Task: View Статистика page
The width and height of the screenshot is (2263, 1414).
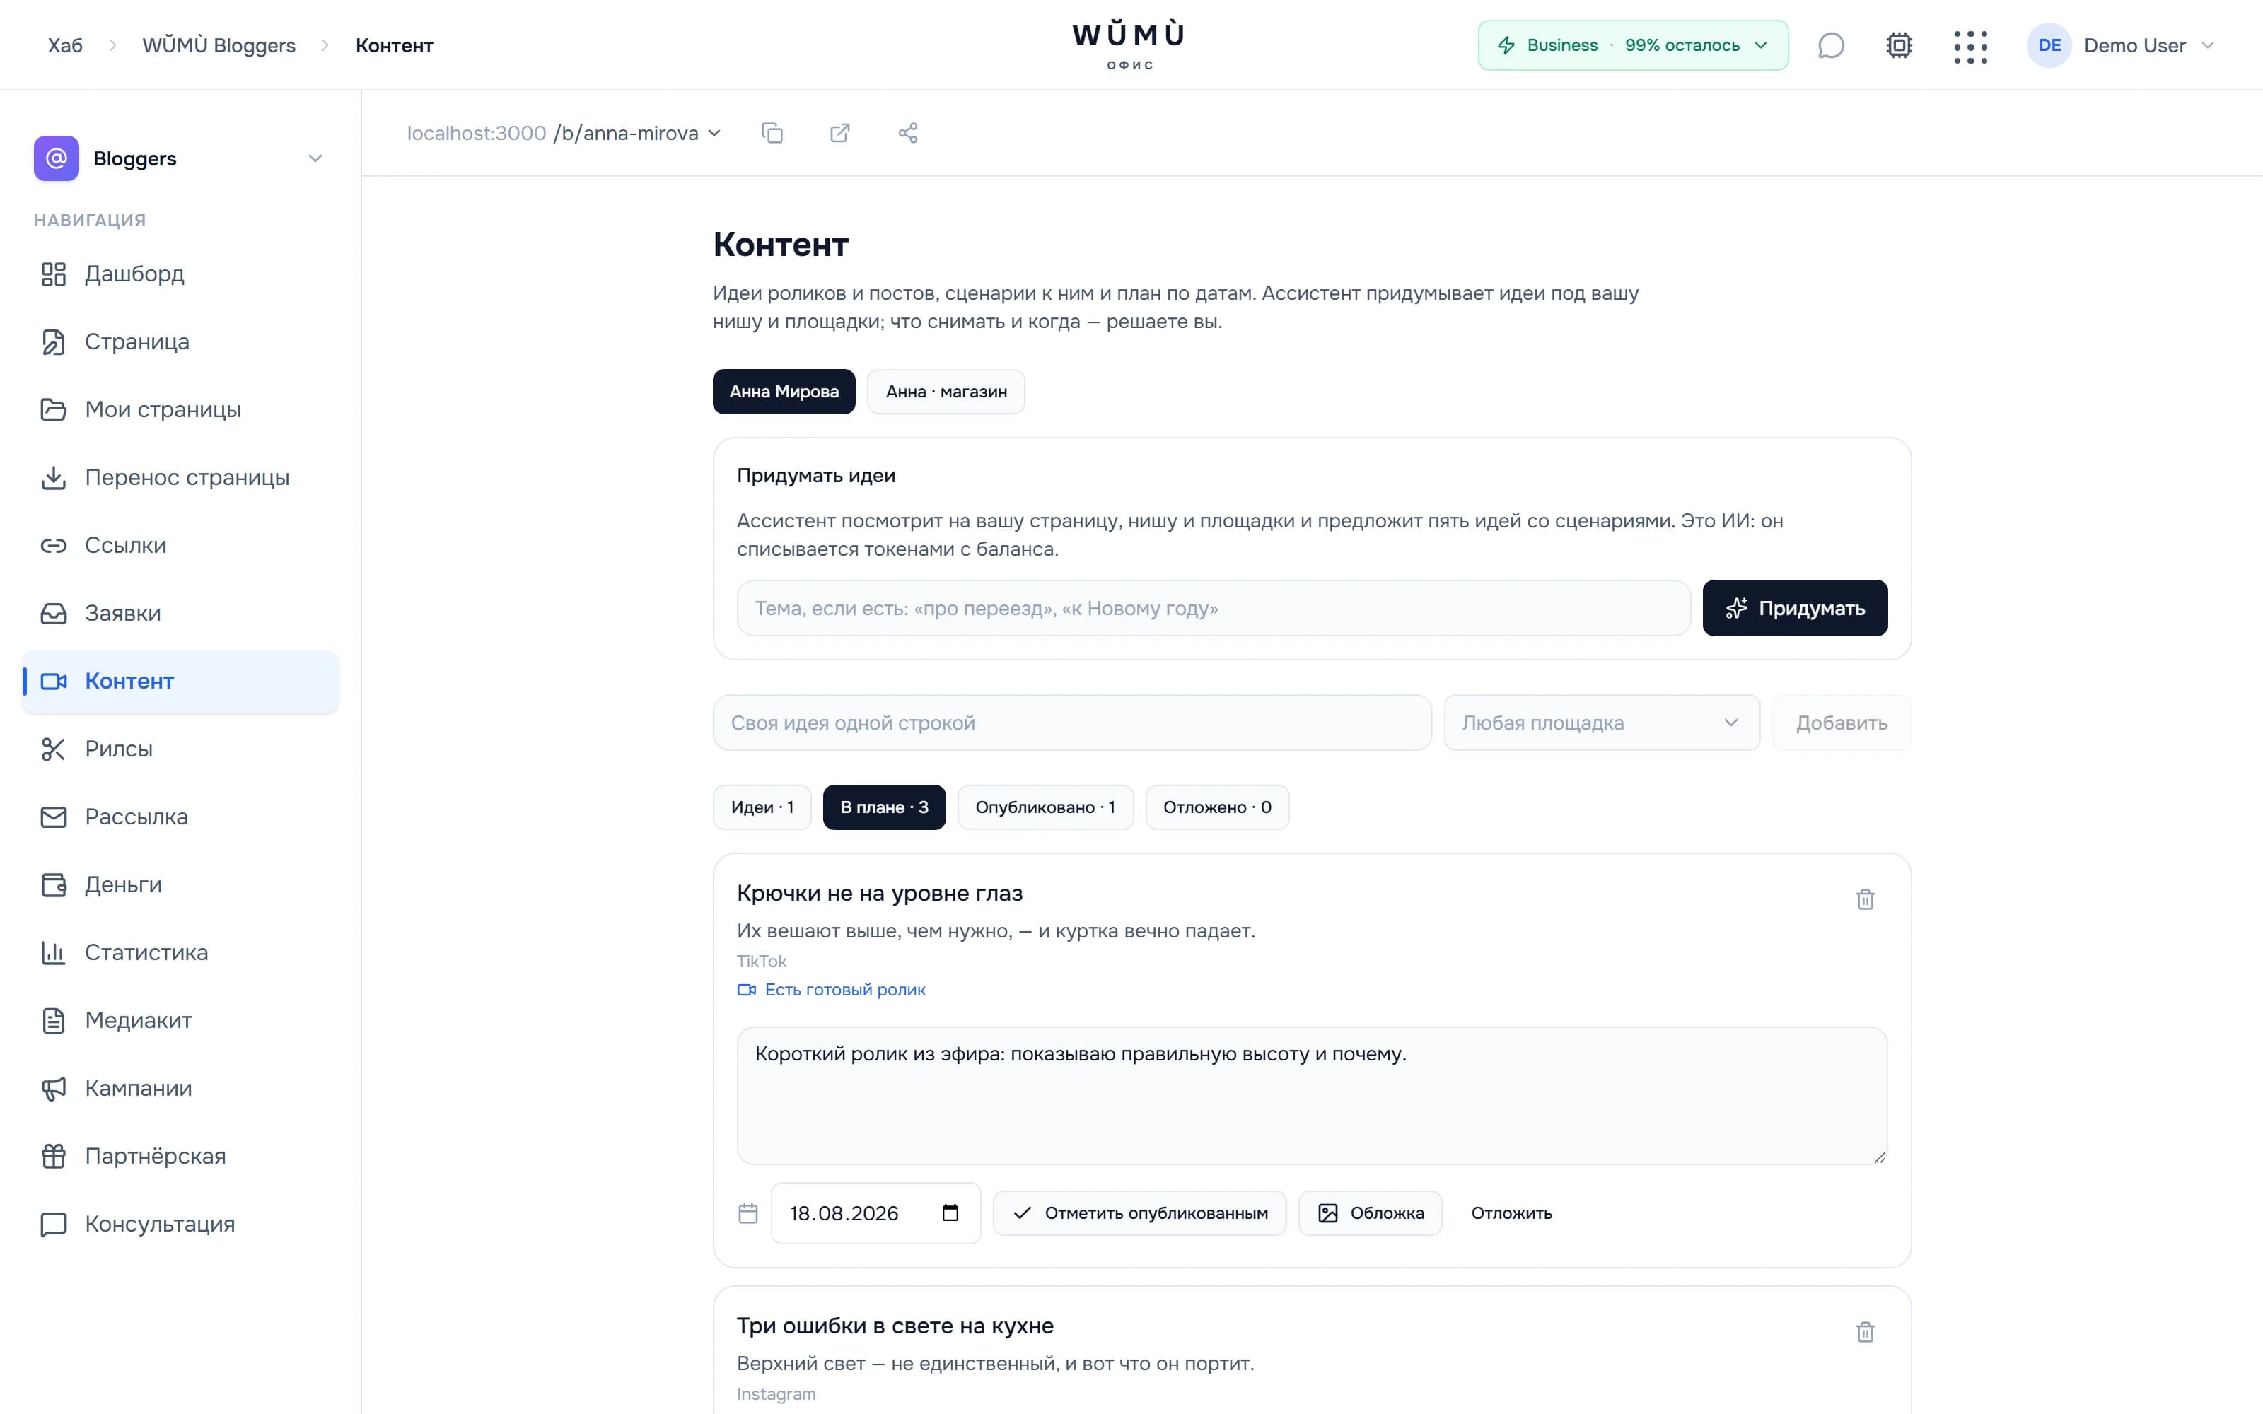Action: click(180, 952)
